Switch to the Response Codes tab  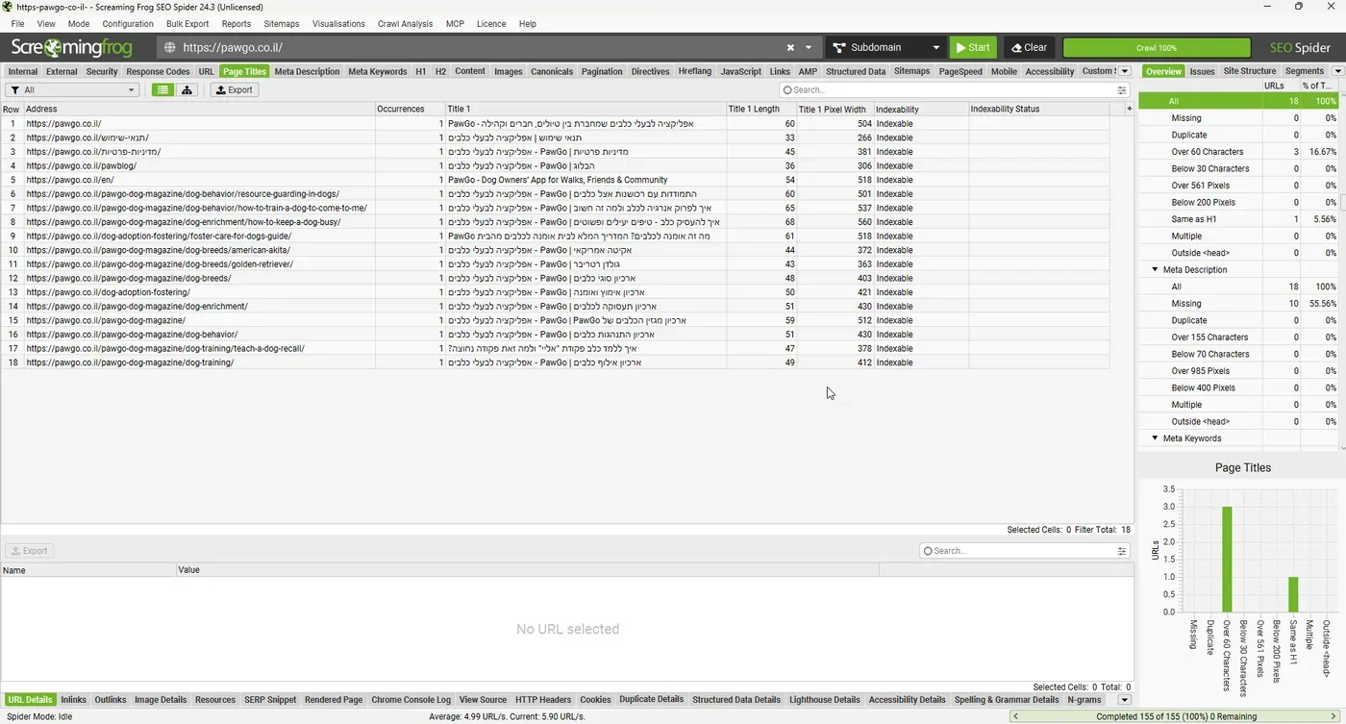tap(158, 71)
